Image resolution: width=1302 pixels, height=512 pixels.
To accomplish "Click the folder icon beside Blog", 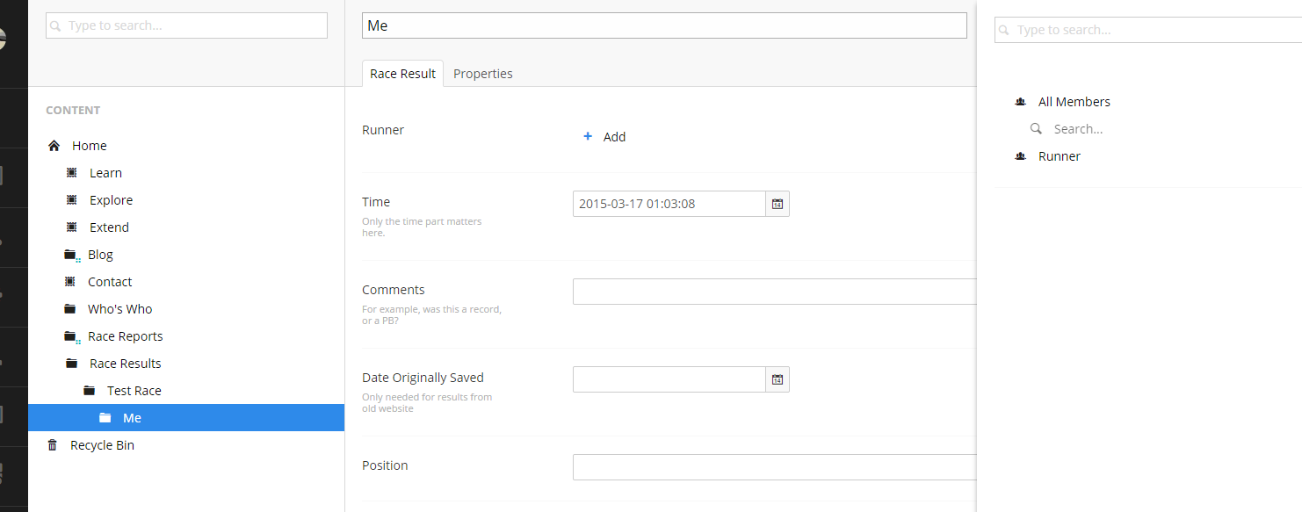I will [x=71, y=255].
